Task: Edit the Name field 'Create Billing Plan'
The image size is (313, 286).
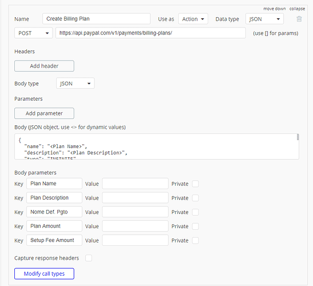Action: pyautogui.click(x=96, y=19)
